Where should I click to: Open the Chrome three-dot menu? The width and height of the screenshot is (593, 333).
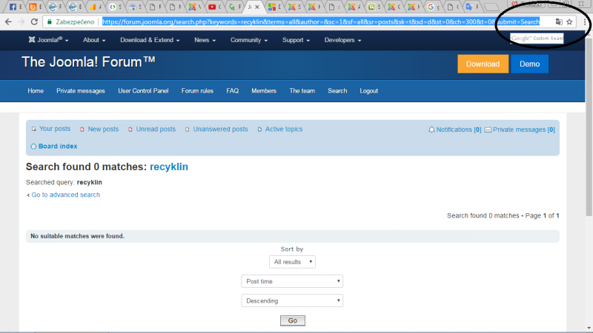tap(585, 22)
